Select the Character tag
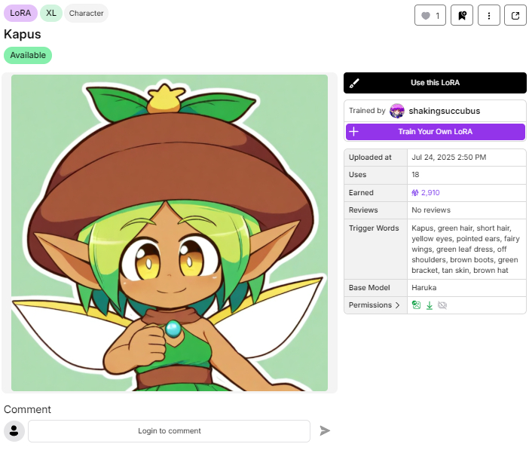The image size is (529, 450). click(86, 13)
